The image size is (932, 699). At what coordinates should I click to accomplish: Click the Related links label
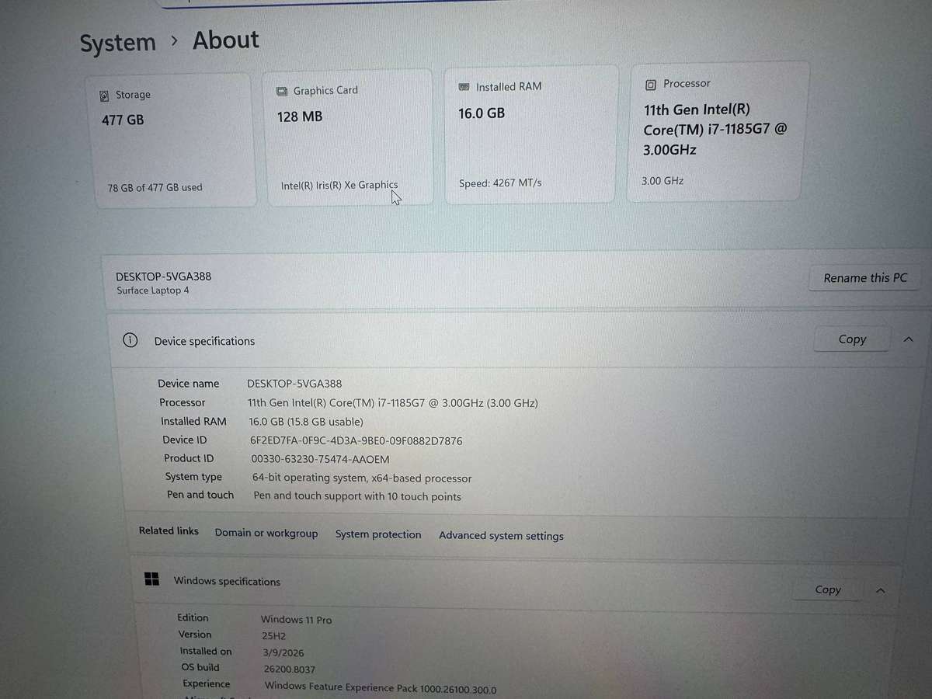(169, 531)
